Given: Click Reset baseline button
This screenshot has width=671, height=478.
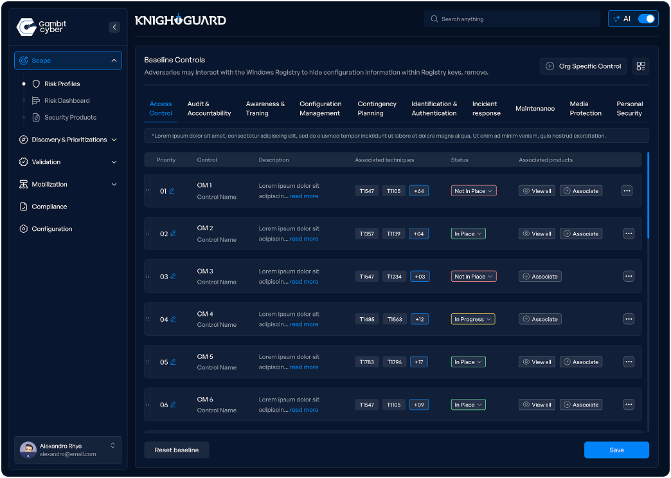Looking at the screenshot, I should [x=176, y=450].
